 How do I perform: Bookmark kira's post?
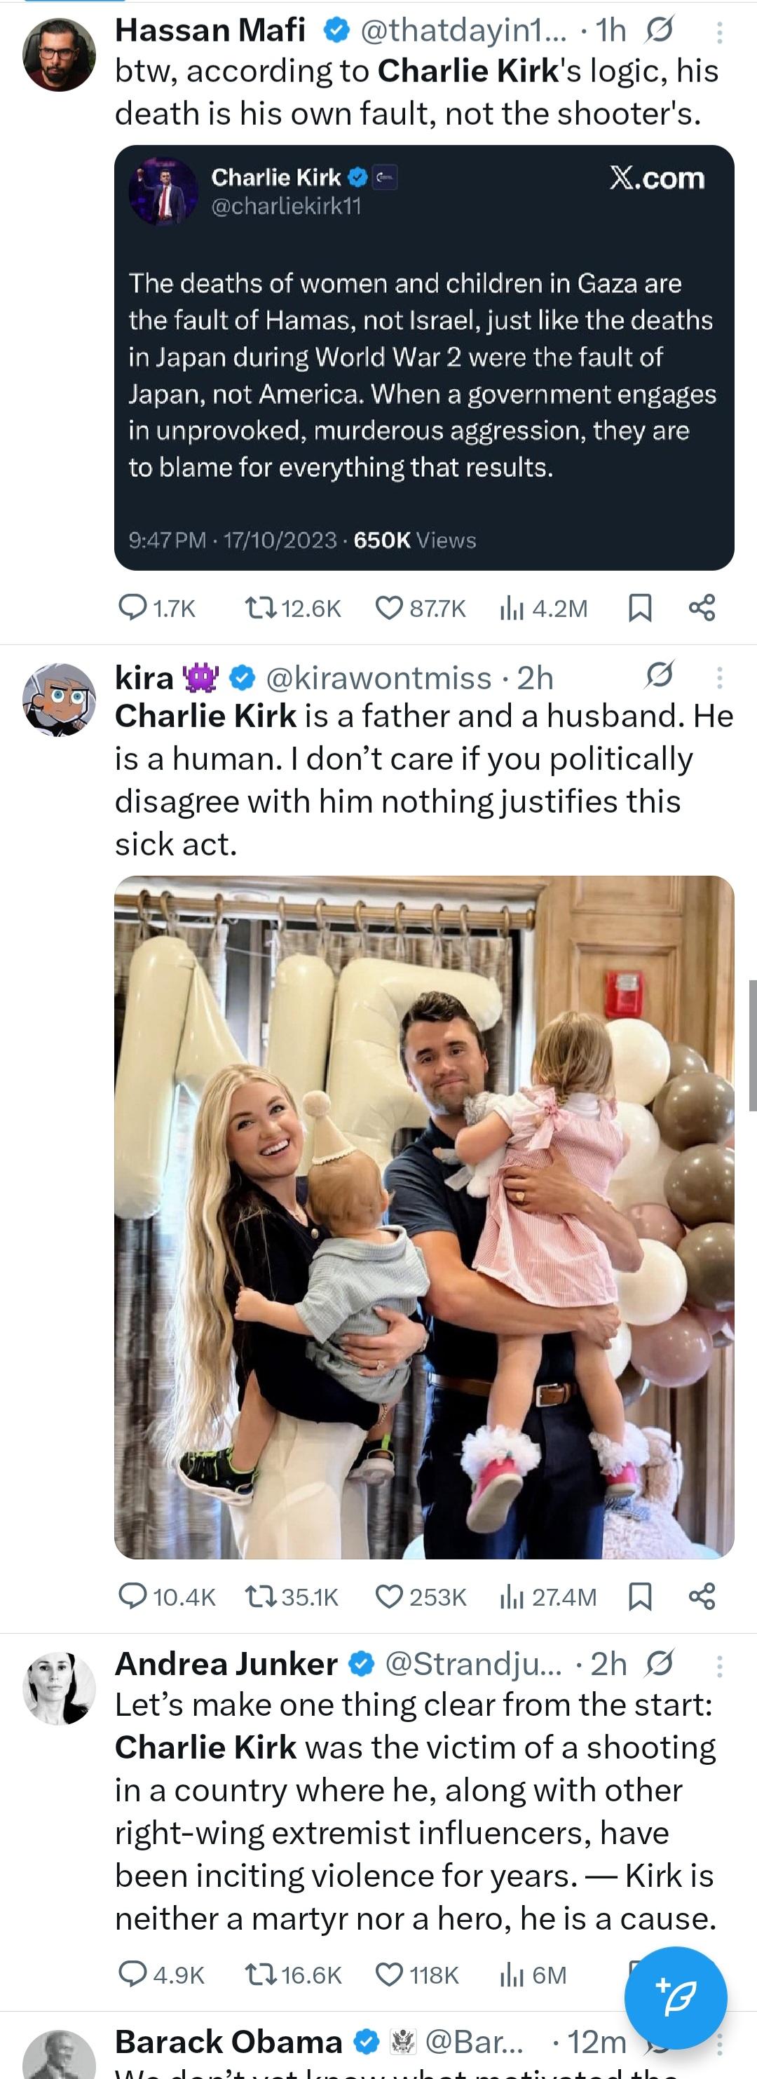click(x=640, y=1597)
